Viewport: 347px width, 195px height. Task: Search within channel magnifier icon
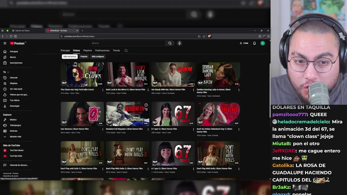click(126, 50)
